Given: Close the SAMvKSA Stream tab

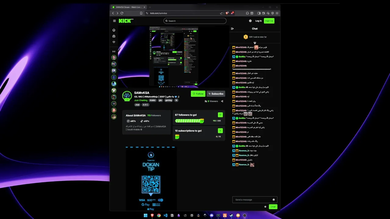Looking at the screenshot, I should [x=144, y=7].
